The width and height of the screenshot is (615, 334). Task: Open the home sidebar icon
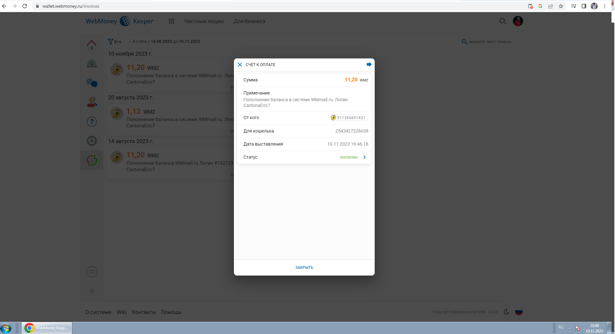tap(92, 45)
